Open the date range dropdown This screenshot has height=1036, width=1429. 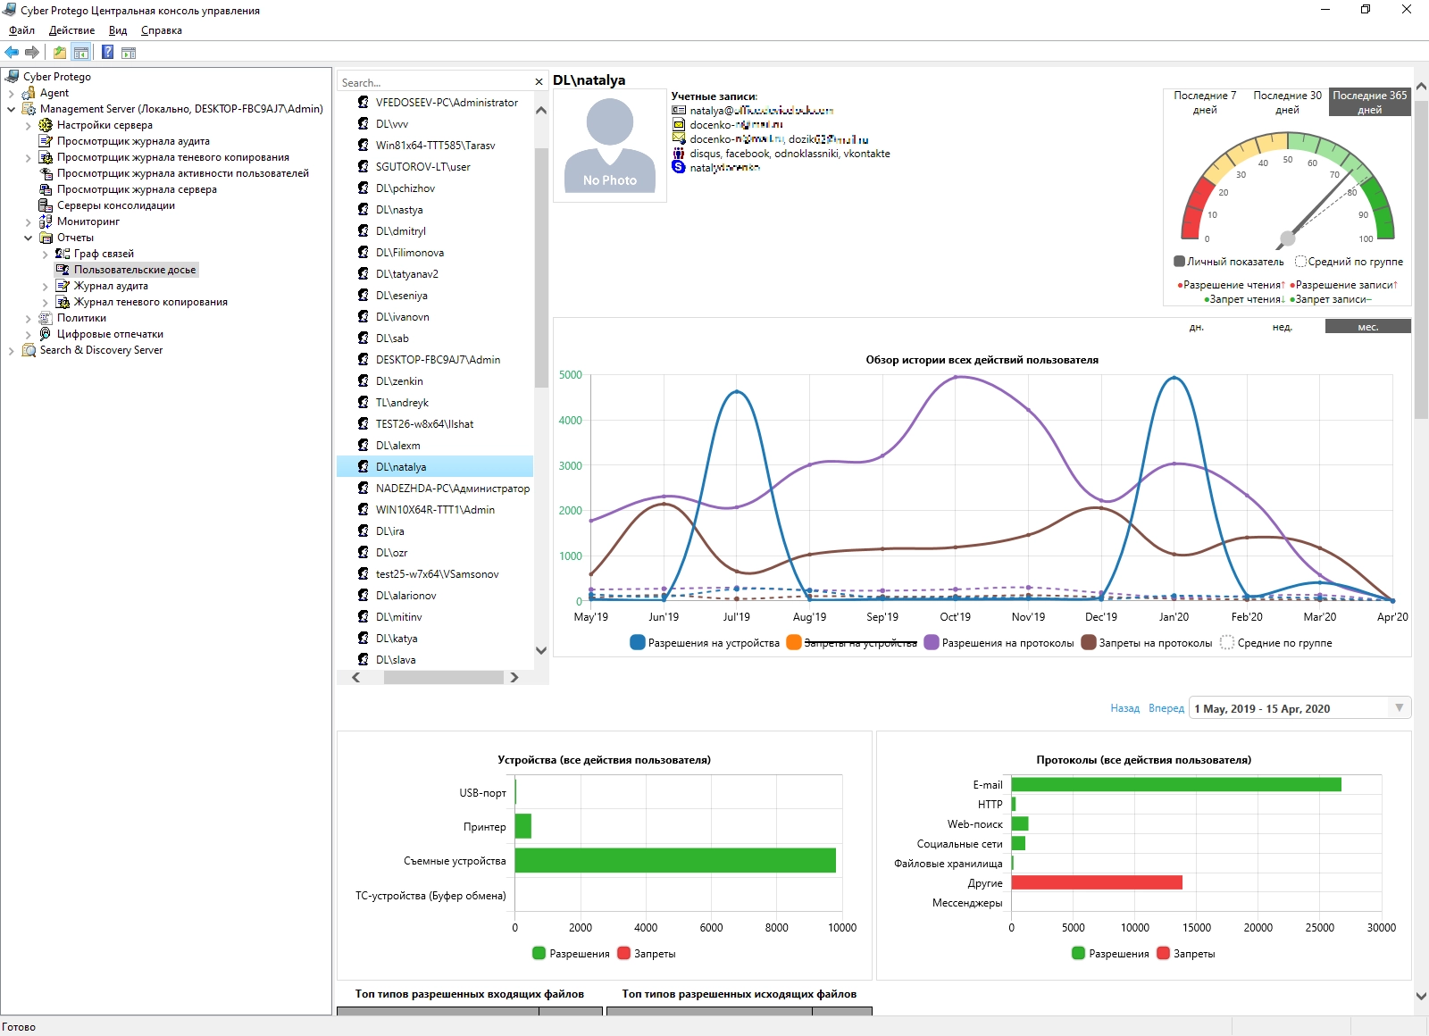(1399, 708)
